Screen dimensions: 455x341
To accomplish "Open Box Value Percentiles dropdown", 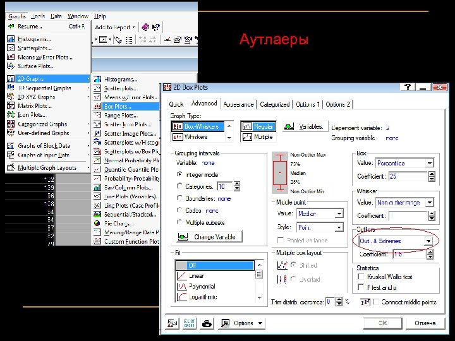I will (430, 163).
